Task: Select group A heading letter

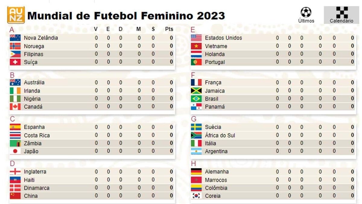Action: (12, 30)
